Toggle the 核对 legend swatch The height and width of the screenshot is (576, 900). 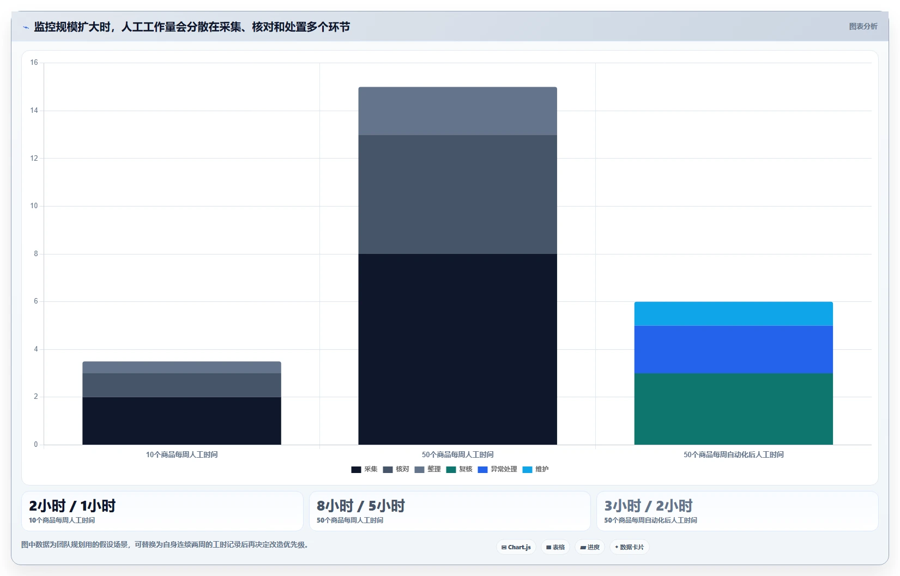click(388, 469)
